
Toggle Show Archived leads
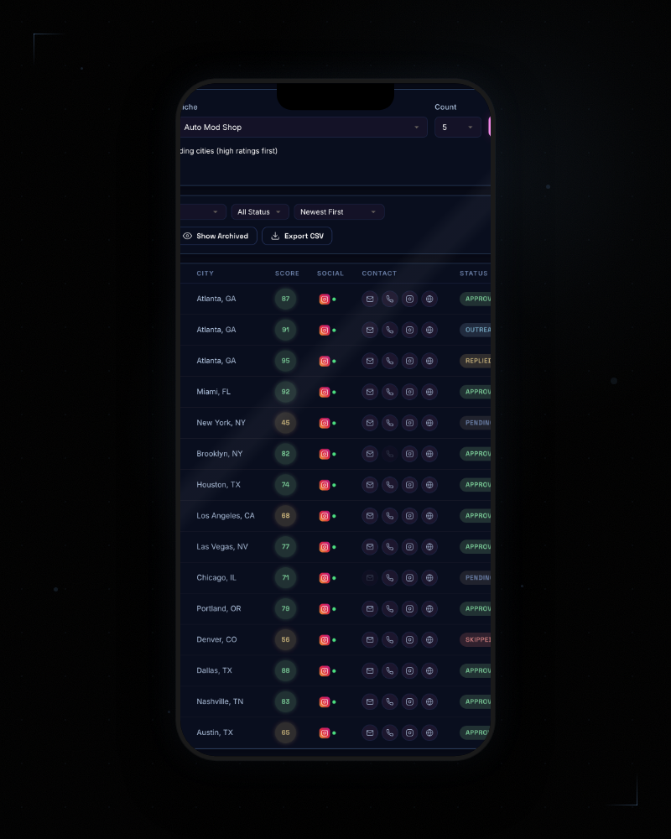216,237
